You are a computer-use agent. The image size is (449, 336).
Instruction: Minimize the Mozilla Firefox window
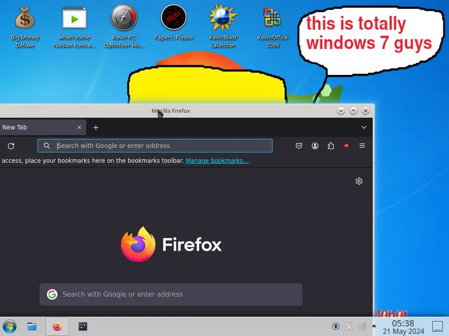pos(341,111)
